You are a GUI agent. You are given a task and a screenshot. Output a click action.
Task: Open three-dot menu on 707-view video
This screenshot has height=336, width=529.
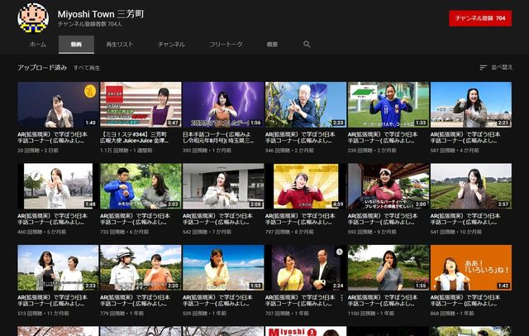pyautogui.click(x=341, y=298)
